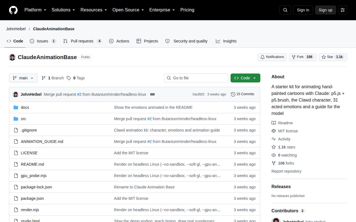The width and height of the screenshot is (356, 222).
Task: Click the scale icon beside MIT license
Action: tap(274, 131)
